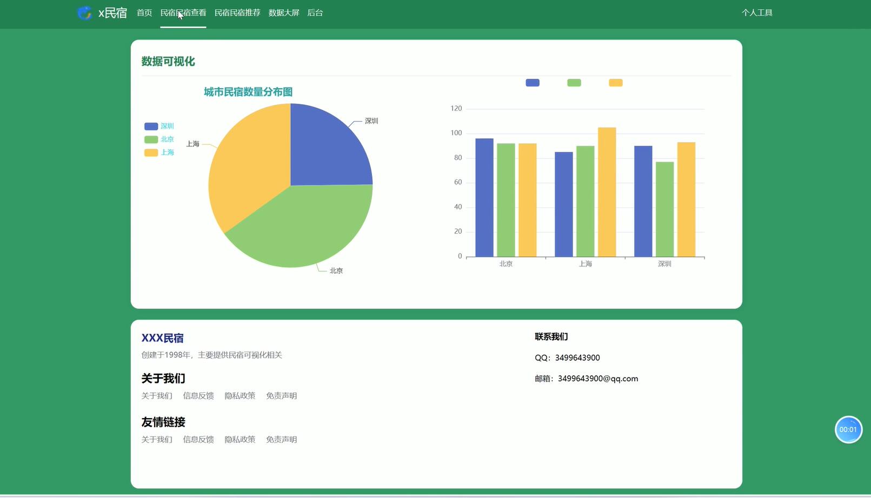The image size is (871, 498).
Task: Click 信息反馈 under the 关于我们 heading
Action: tap(198, 396)
